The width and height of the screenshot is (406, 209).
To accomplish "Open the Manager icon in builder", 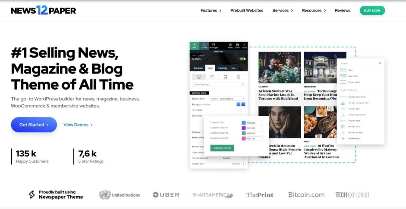I will pyautogui.click(x=214, y=45).
